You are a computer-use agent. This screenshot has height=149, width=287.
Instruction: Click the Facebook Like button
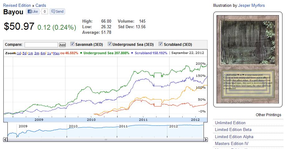pos(33,12)
